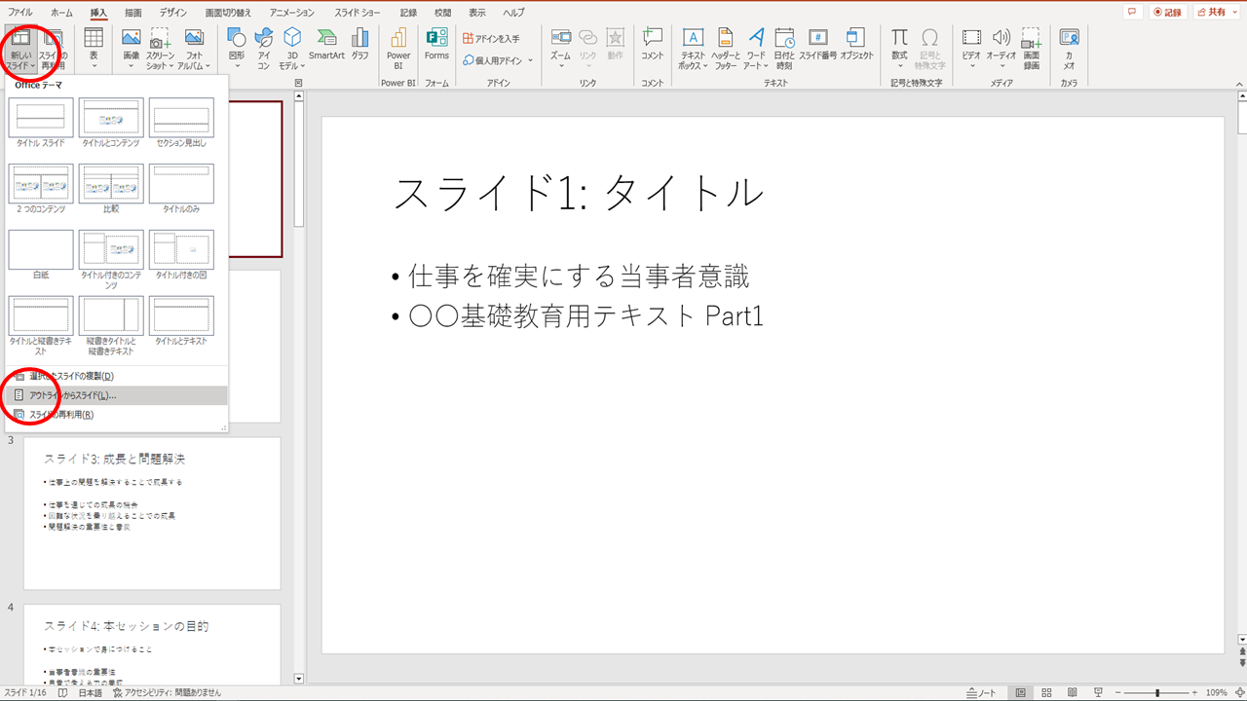Click the 109% zoom level
This screenshot has width=1247, height=701.
point(1216,692)
